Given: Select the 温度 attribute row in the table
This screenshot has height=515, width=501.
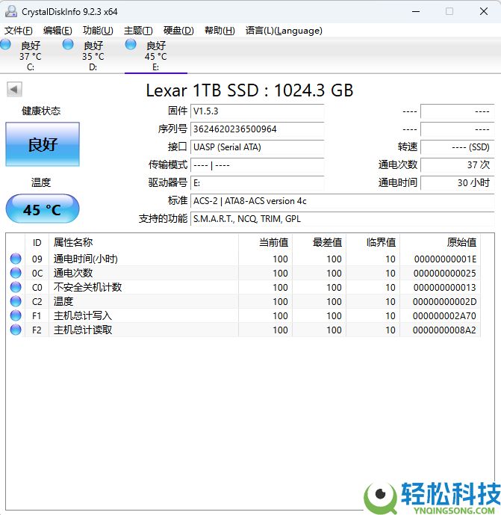Looking at the screenshot, I should point(244,301).
